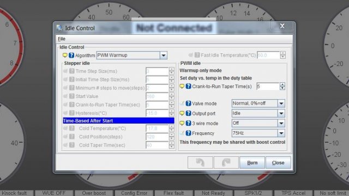
Task: Click the redo arrow button
Action: coord(226,163)
